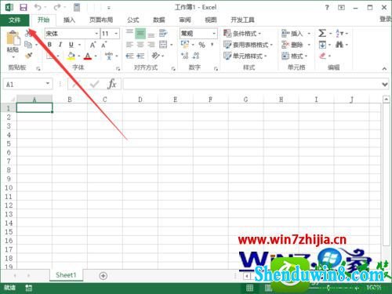Select the Sheet1 tab
Screen dimensions: 392x294
click(x=66, y=275)
